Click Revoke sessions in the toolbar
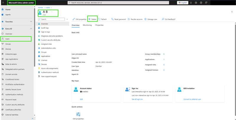 (135, 19)
